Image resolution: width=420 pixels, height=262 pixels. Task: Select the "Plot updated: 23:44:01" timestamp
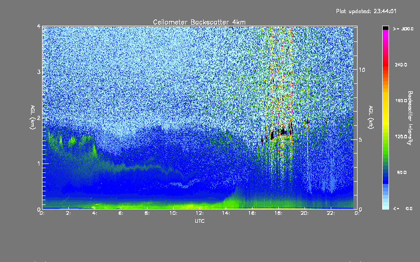coord(366,11)
